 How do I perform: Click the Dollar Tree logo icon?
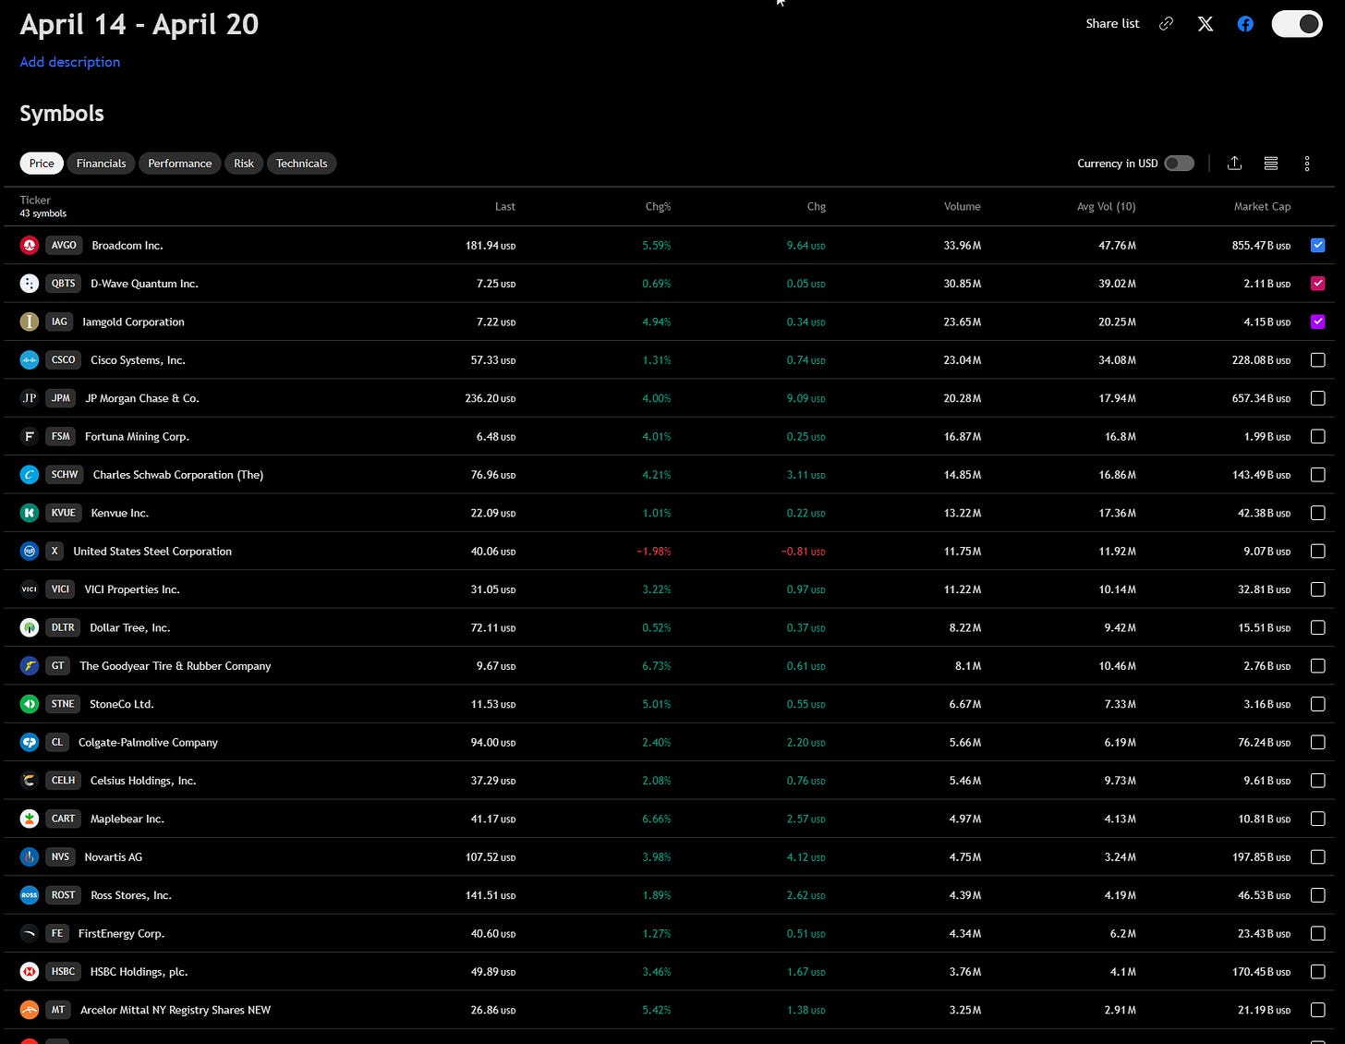point(30,627)
